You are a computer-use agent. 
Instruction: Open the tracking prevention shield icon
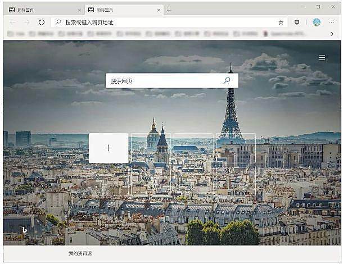[x=297, y=22]
